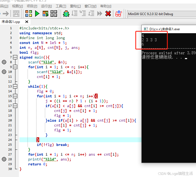
Task: Toggle the breakpoint marker on line 28
Action: pyautogui.click(x=4, y=159)
